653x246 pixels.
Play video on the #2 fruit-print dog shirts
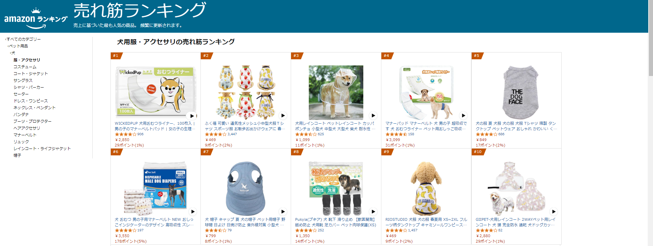[x=283, y=116]
